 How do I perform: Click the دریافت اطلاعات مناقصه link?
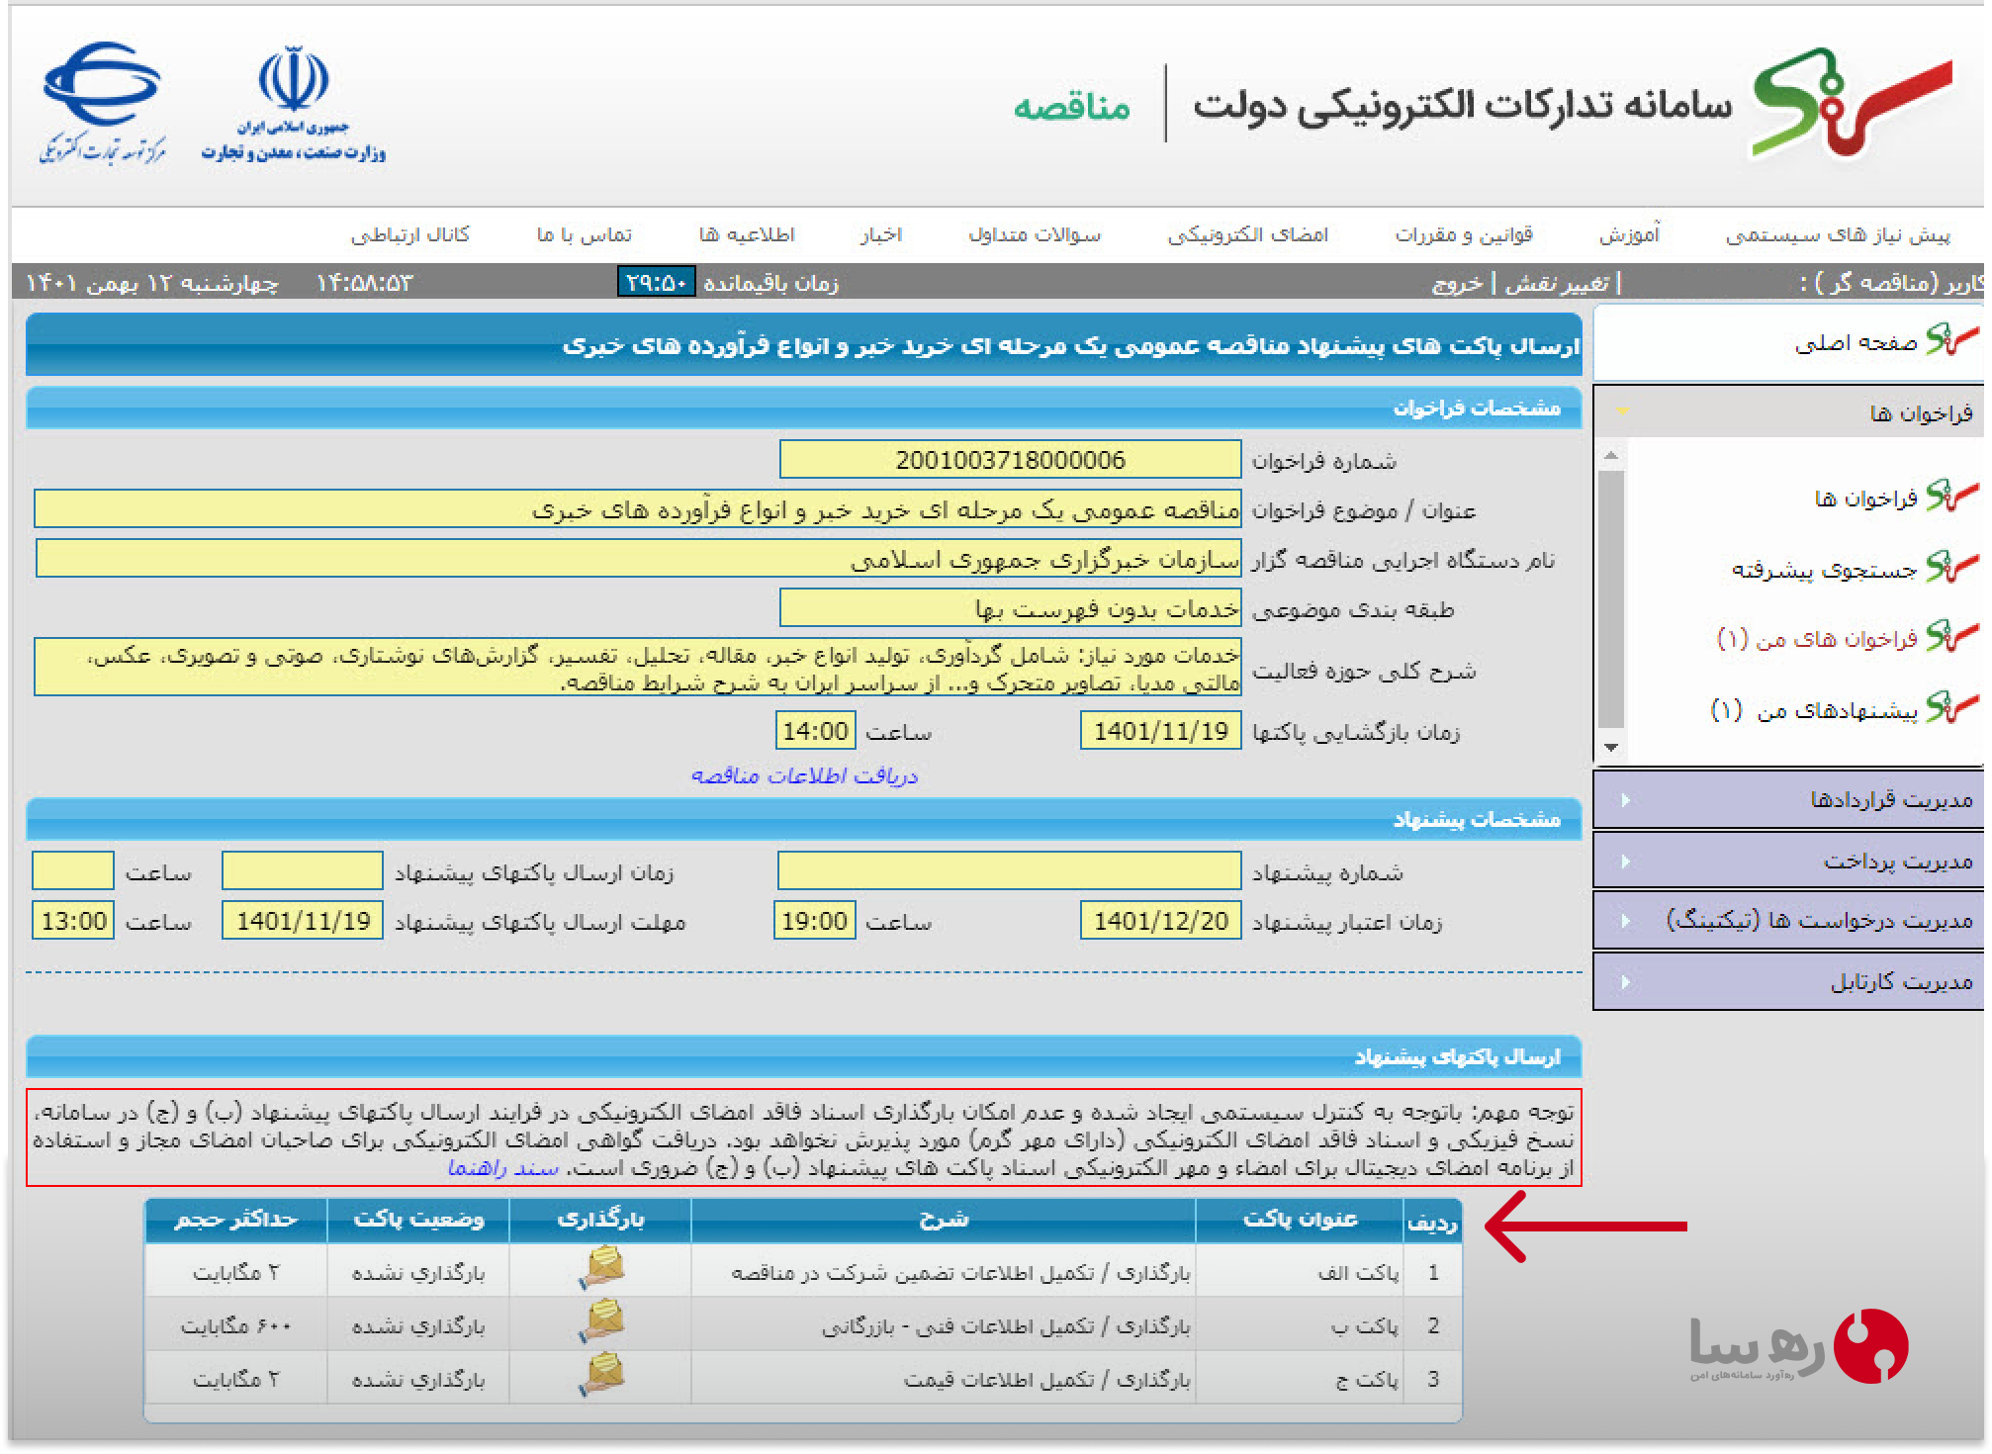click(804, 775)
